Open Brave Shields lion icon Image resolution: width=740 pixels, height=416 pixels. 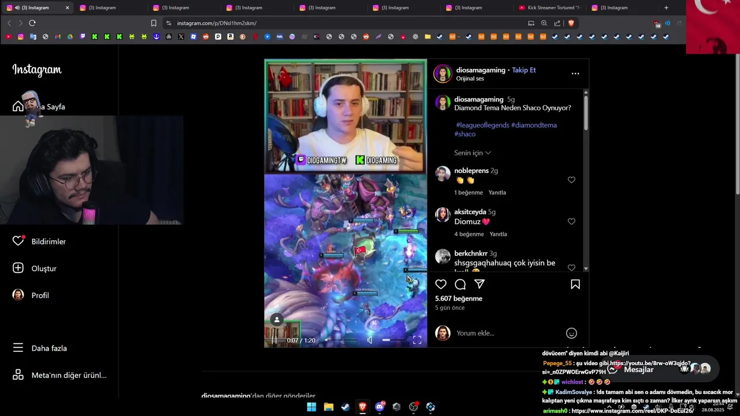(x=571, y=23)
